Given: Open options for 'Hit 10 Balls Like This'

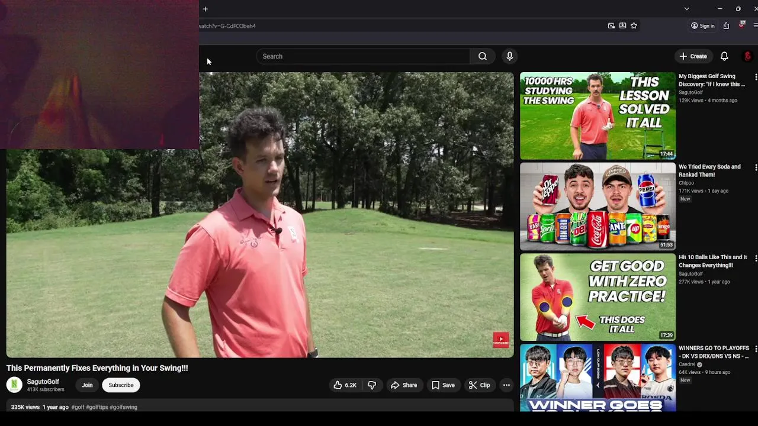Looking at the screenshot, I should (756, 258).
